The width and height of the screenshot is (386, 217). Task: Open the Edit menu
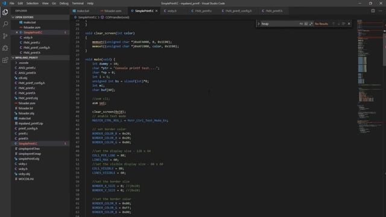[20, 4]
